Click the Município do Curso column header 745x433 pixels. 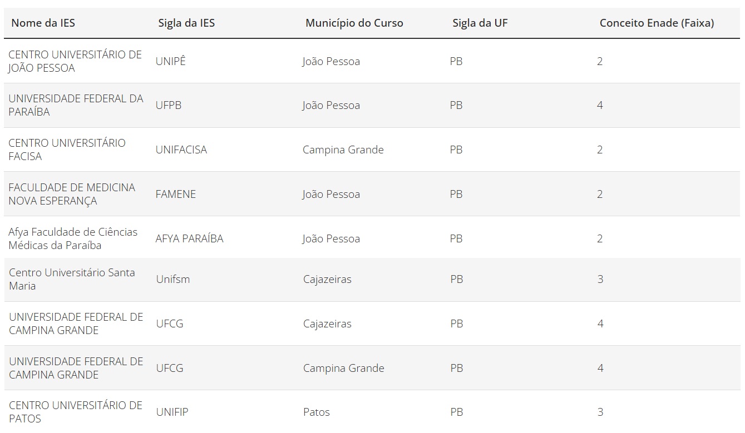354,23
